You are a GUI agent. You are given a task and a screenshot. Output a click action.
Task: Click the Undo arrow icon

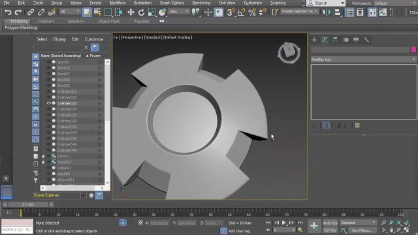click(x=8, y=12)
